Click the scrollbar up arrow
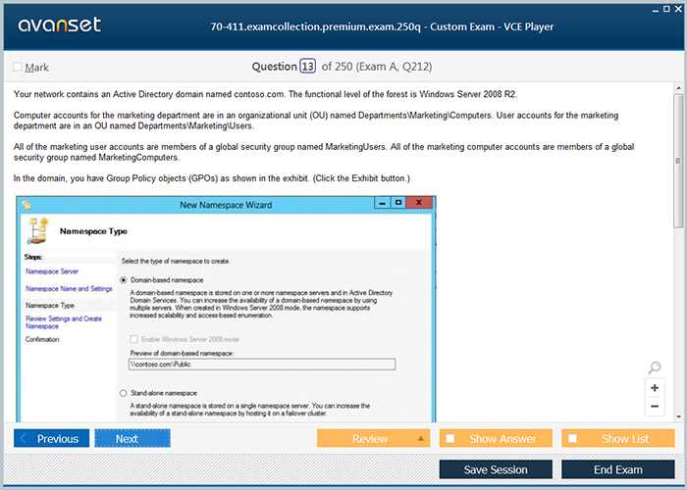Image resolution: width=687 pixels, height=490 pixels. [678, 89]
